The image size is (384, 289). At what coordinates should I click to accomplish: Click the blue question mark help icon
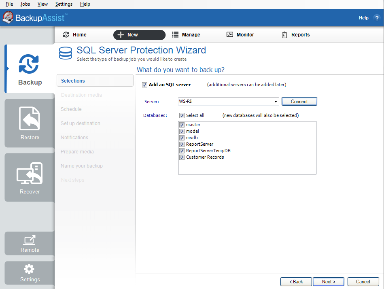(x=377, y=18)
